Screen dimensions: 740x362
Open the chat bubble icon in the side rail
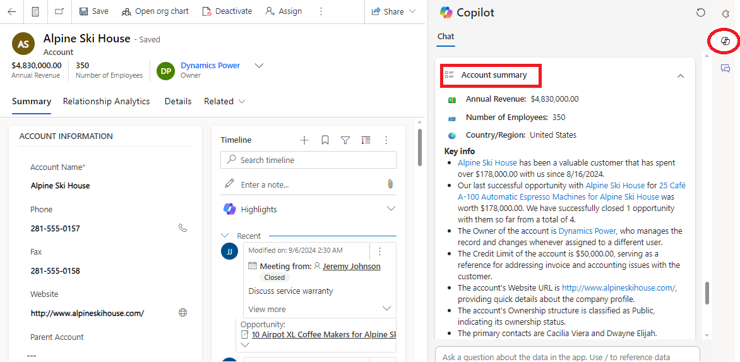point(725,69)
